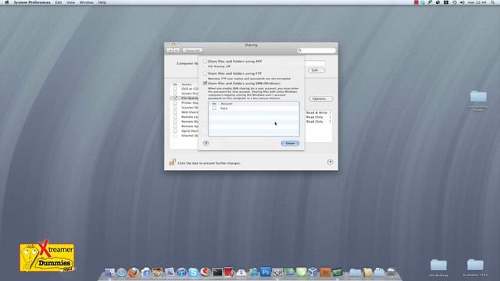Toggle the DVD or CD Sharing service
Viewport: 500px width, 281px height.
tap(175, 89)
